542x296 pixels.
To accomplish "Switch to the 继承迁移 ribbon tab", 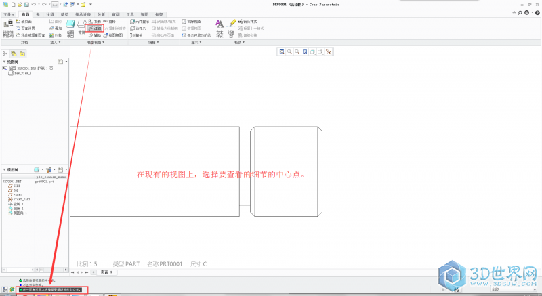I will pos(83,14).
